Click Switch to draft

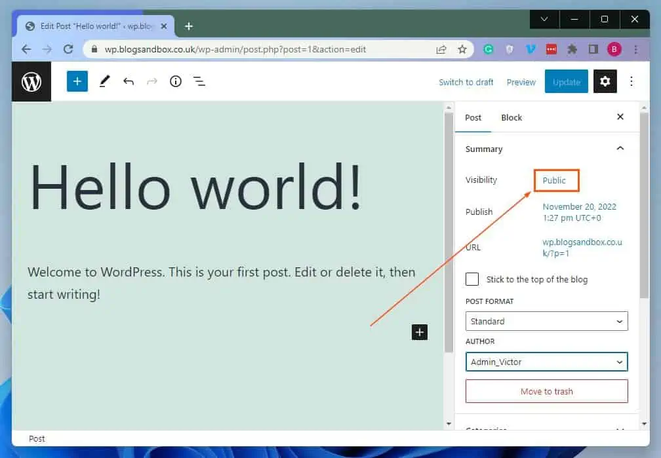[x=466, y=82]
